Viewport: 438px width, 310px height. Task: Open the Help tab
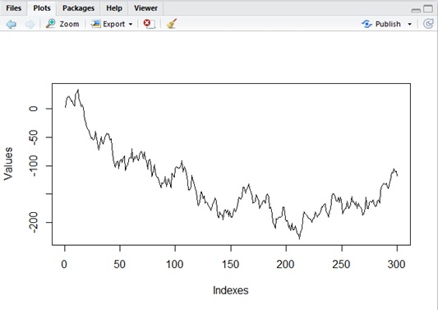click(114, 8)
